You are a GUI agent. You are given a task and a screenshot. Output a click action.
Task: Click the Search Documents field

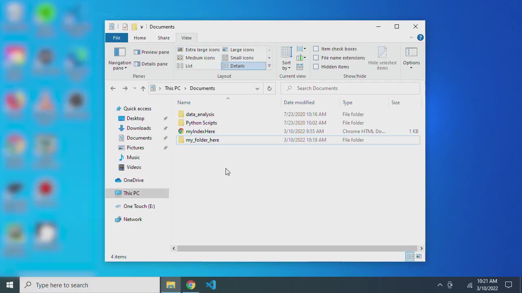[350, 88]
